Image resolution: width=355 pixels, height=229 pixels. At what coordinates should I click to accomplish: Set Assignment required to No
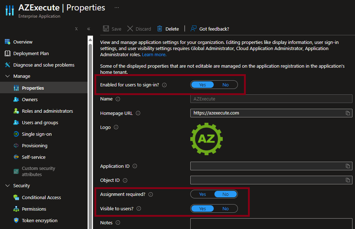pos(226,194)
